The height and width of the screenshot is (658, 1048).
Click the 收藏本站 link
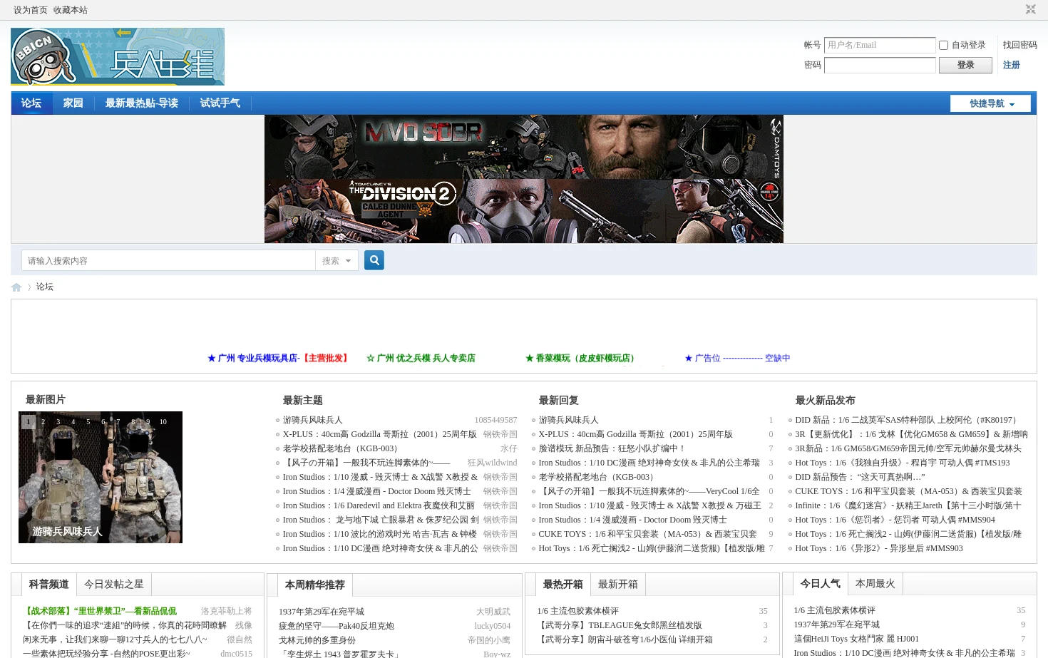click(71, 10)
